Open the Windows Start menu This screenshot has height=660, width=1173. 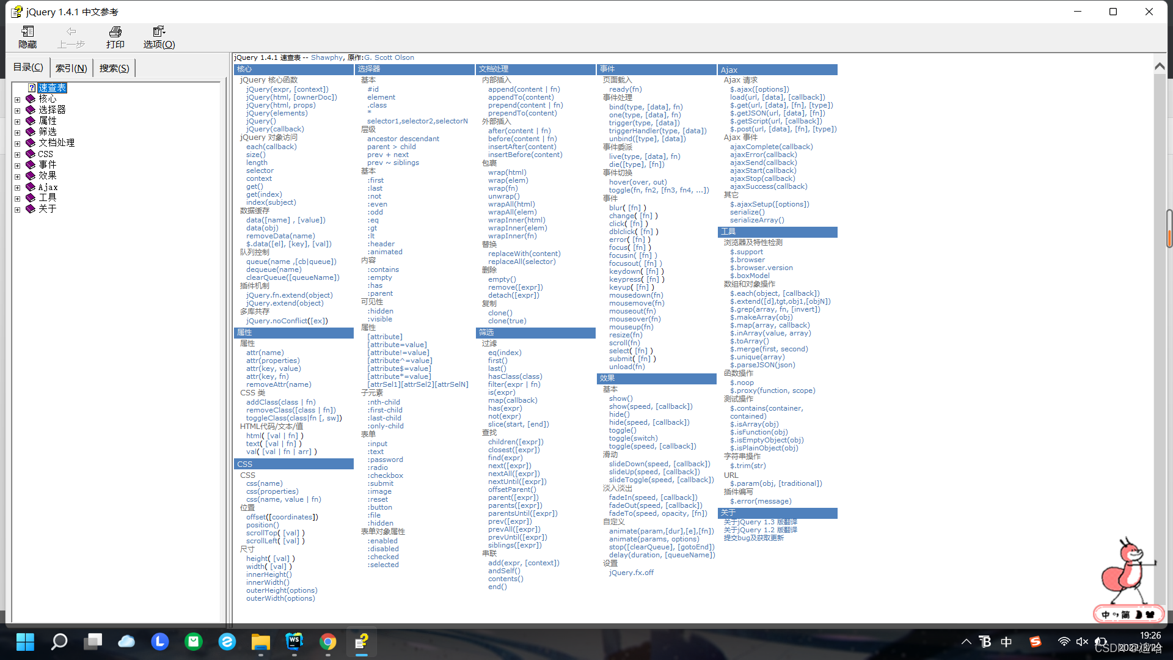(25, 642)
